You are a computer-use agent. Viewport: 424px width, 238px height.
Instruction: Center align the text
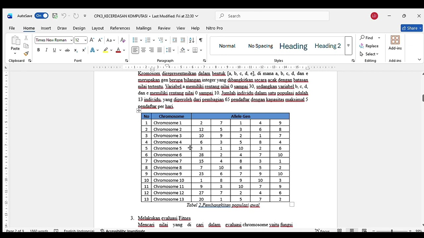(x=143, y=50)
